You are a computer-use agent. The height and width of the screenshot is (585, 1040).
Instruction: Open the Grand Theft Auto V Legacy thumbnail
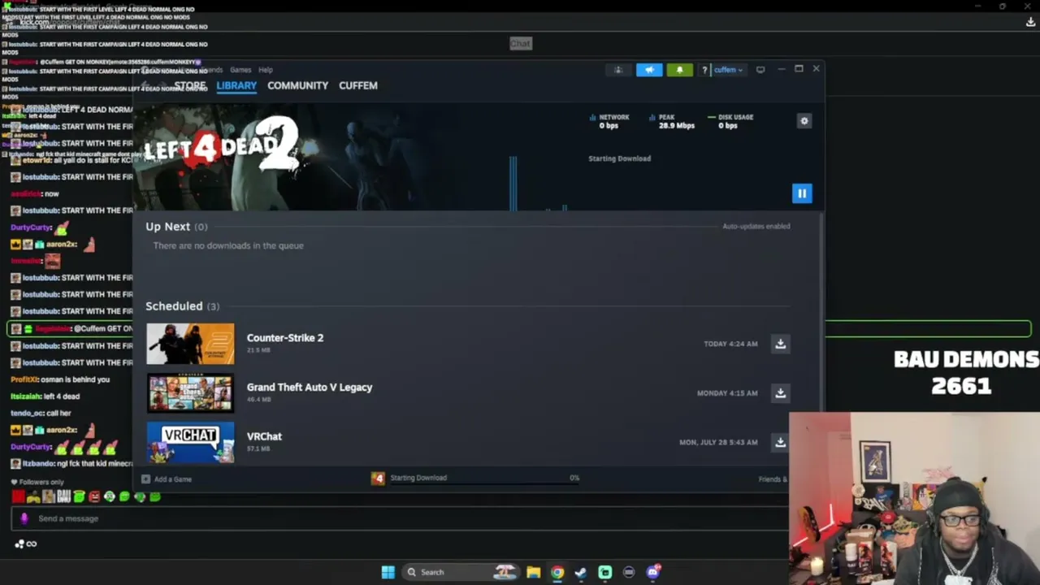tap(190, 393)
